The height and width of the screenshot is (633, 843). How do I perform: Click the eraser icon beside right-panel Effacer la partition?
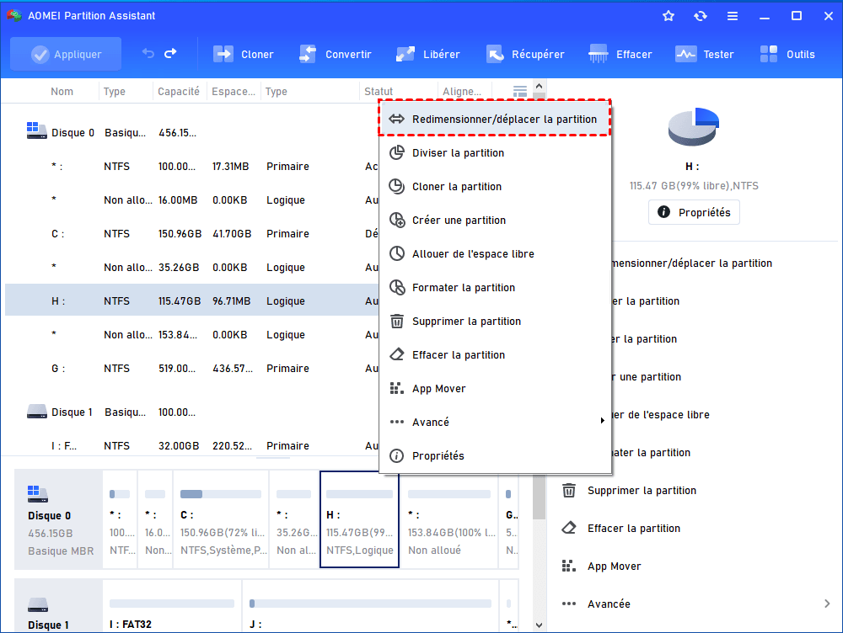tap(569, 529)
